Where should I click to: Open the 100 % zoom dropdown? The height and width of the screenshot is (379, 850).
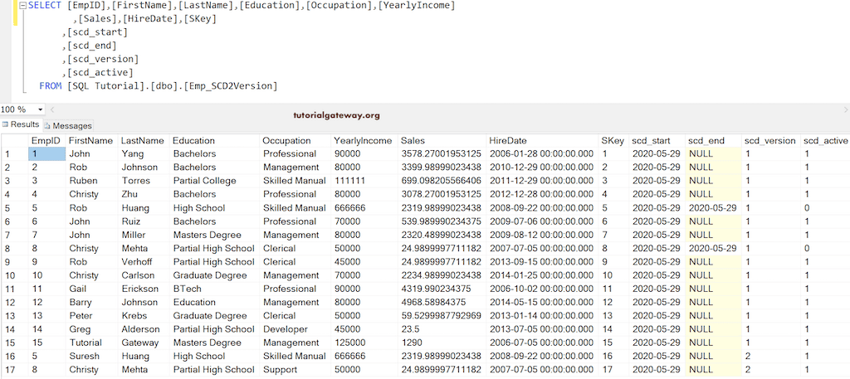[41, 109]
